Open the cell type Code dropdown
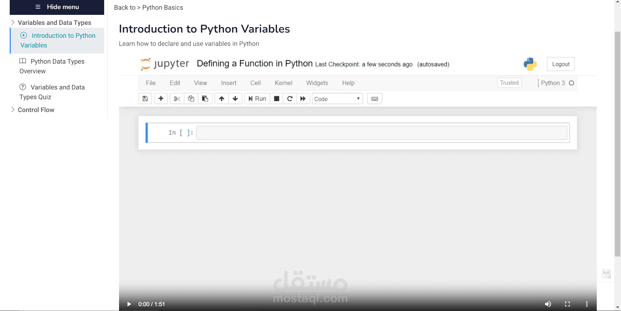621x311 pixels. 337,99
